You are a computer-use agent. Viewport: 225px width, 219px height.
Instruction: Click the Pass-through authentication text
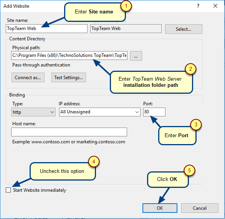tap(41, 65)
